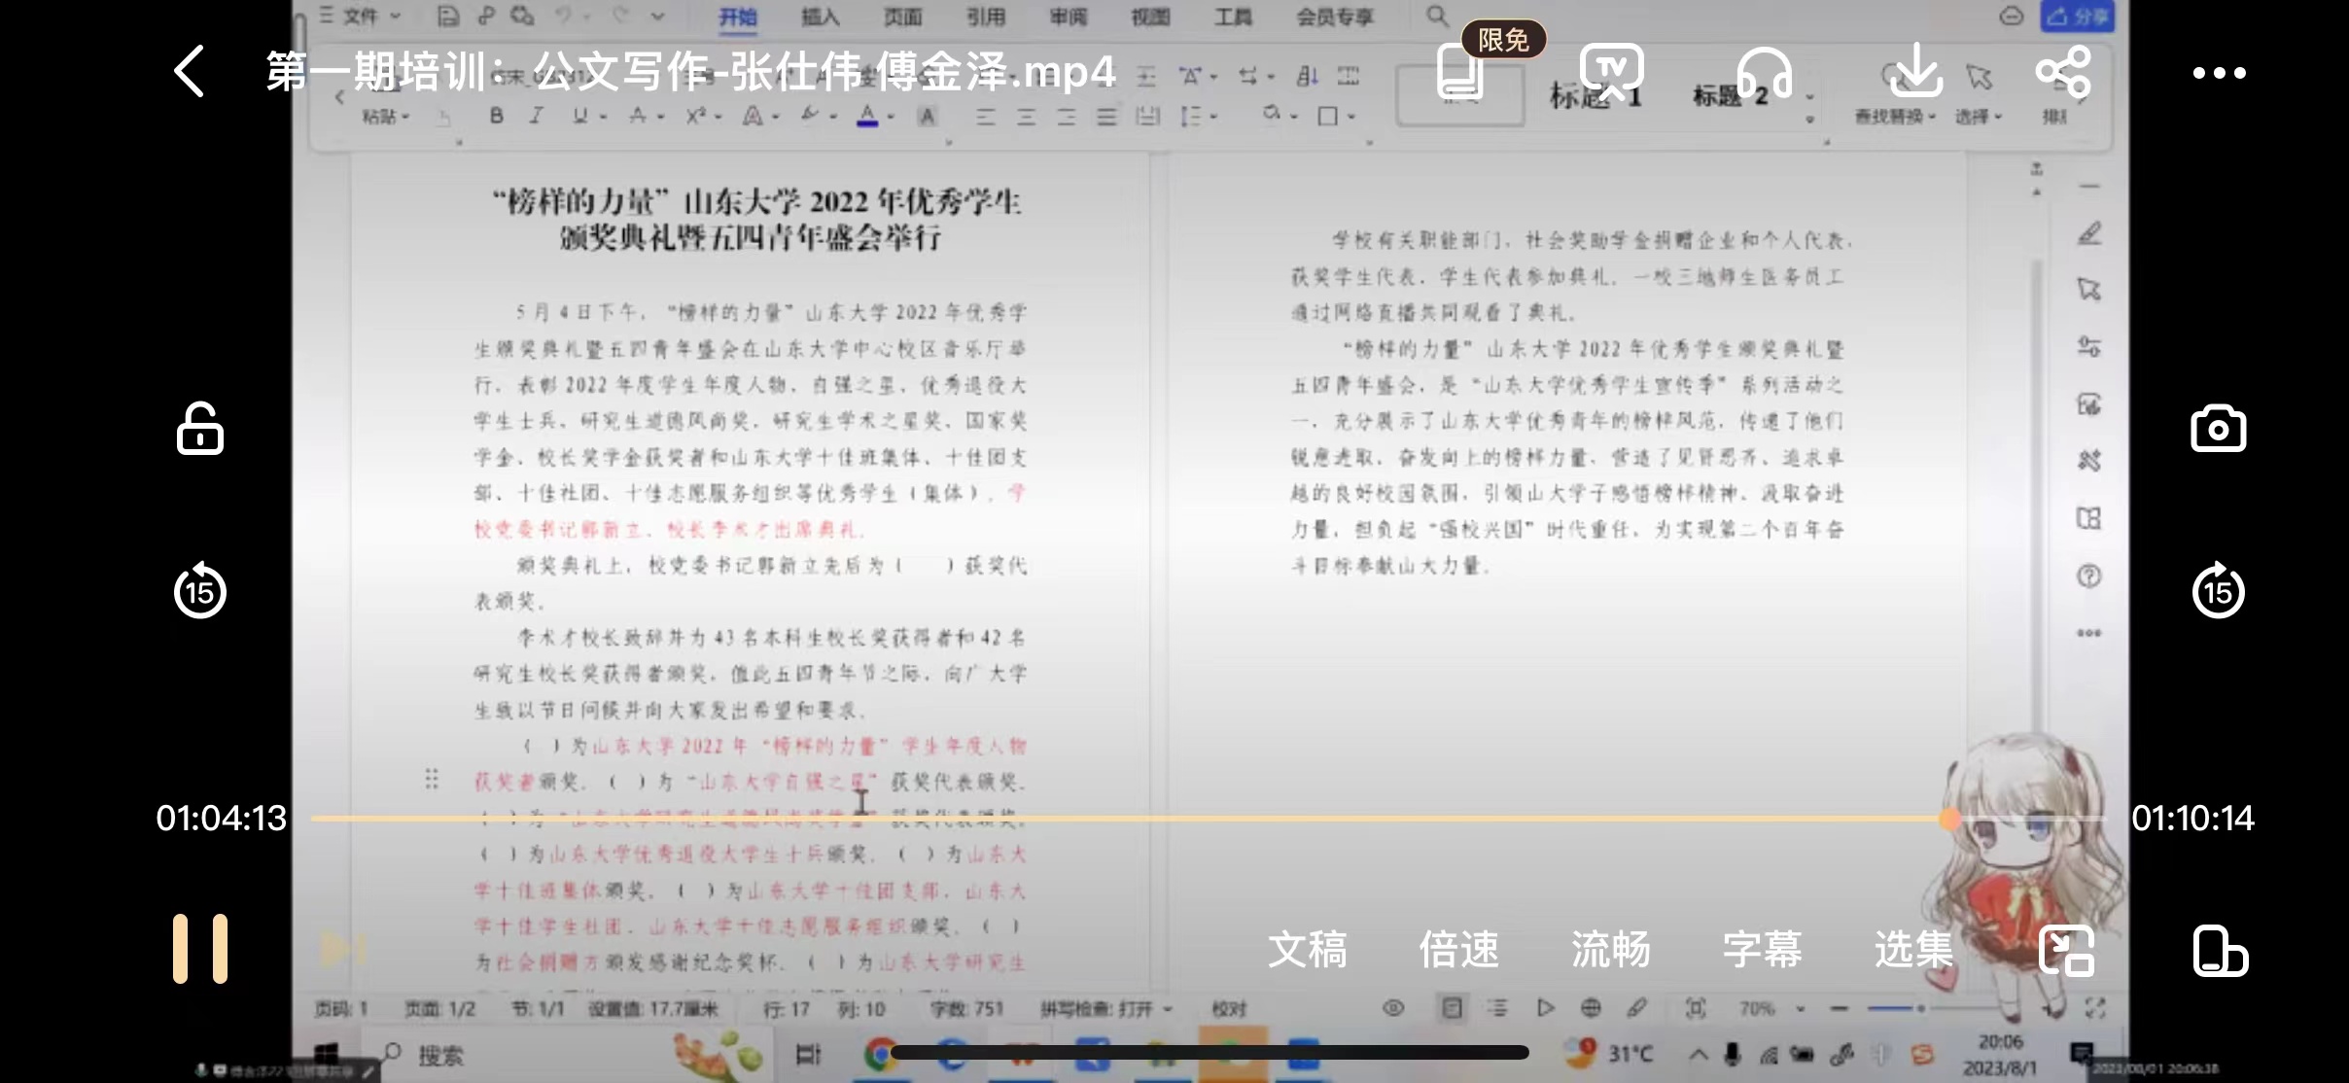Cast the video to a TV
Image resolution: width=2349 pixels, height=1083 pixels.
(1611, 72)
